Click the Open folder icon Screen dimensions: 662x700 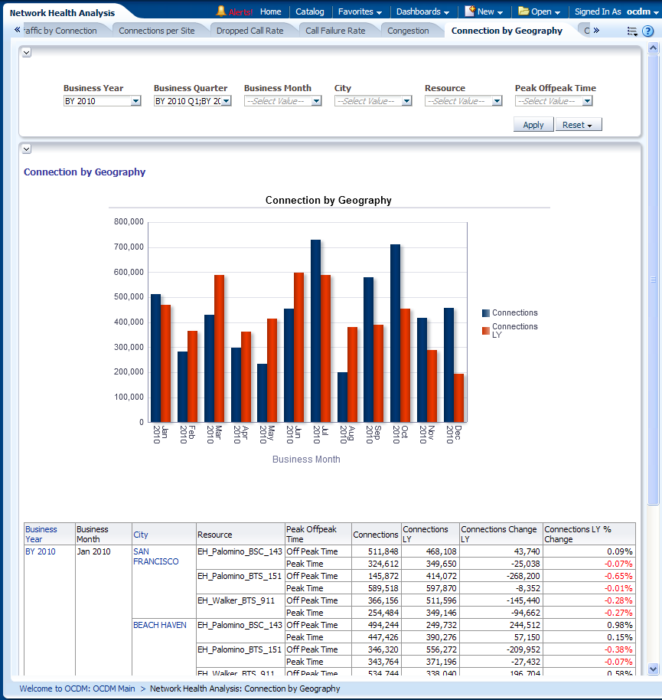[523, 11]
